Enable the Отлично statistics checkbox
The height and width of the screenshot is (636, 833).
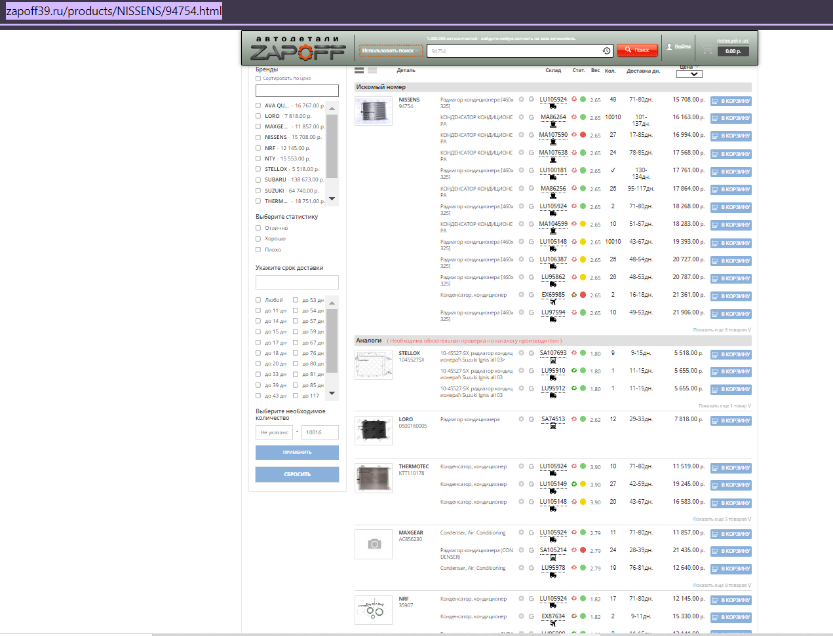pos(258,228)
